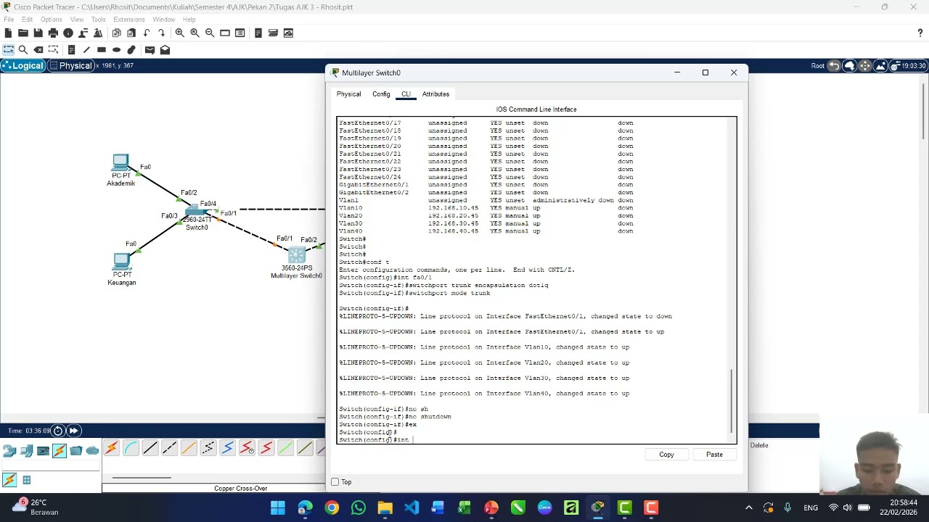Open the Tools menu

pyautogui.click(x=98, y=20)
